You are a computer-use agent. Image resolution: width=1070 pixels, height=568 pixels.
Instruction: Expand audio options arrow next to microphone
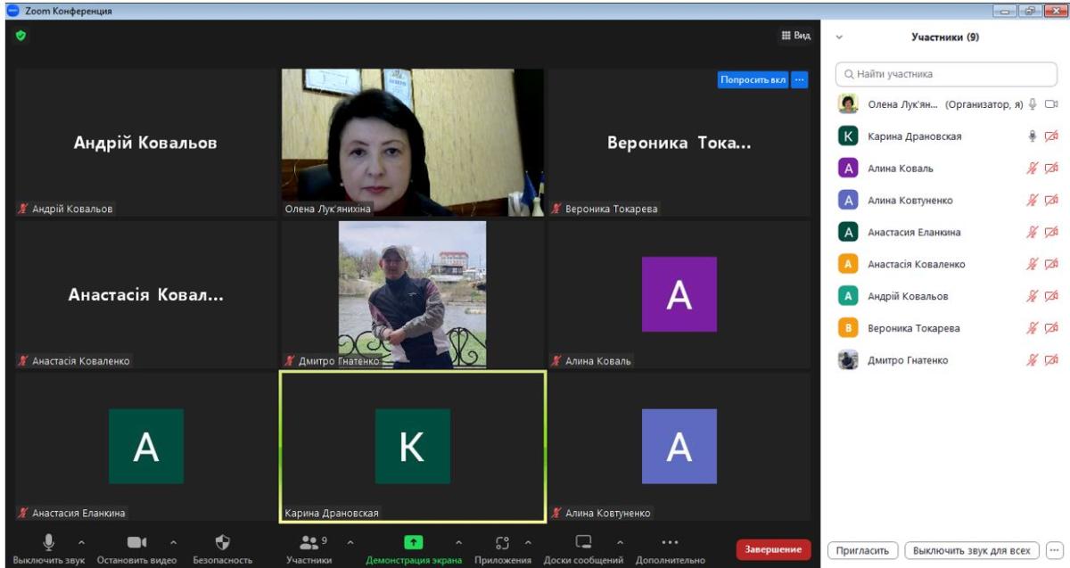tap(81, 542)
